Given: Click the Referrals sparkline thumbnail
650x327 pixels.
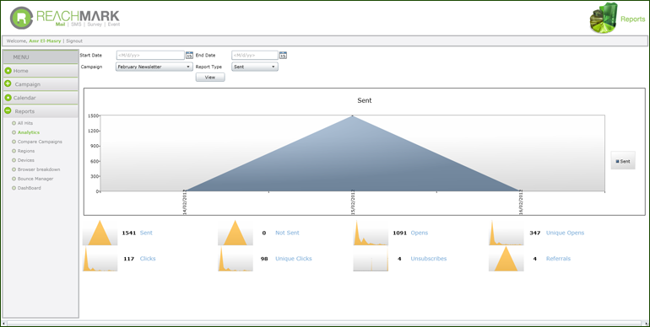Looking at the screenshot, I should tap(506, 259).
